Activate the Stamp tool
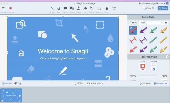The image size is (170, 103). coord(79,9)
